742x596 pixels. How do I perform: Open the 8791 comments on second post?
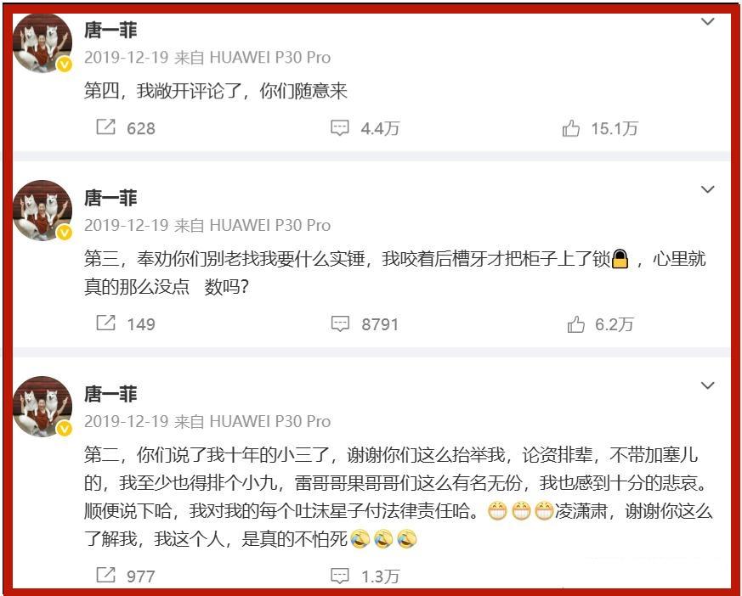[365, 324]
